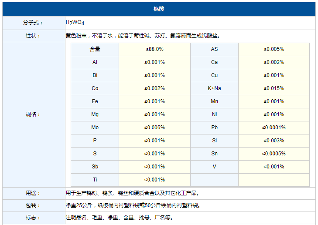Click the 分子式 row label

(x=33, y=23)
